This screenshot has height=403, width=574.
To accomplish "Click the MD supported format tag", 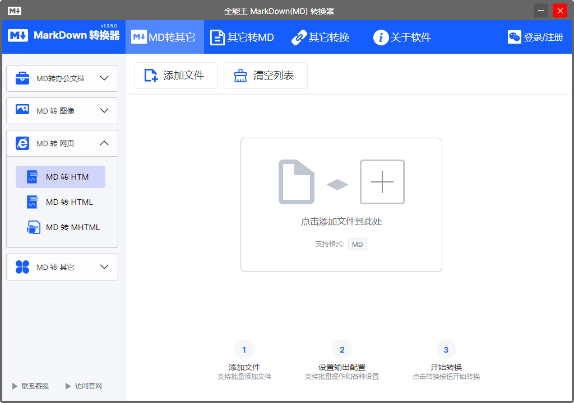I will point(357,244).
